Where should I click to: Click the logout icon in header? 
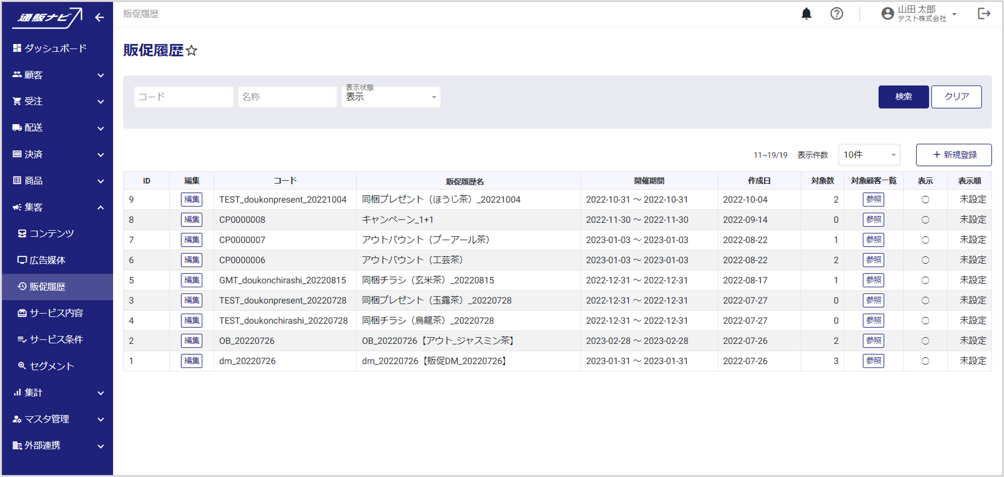click(983, 14)
